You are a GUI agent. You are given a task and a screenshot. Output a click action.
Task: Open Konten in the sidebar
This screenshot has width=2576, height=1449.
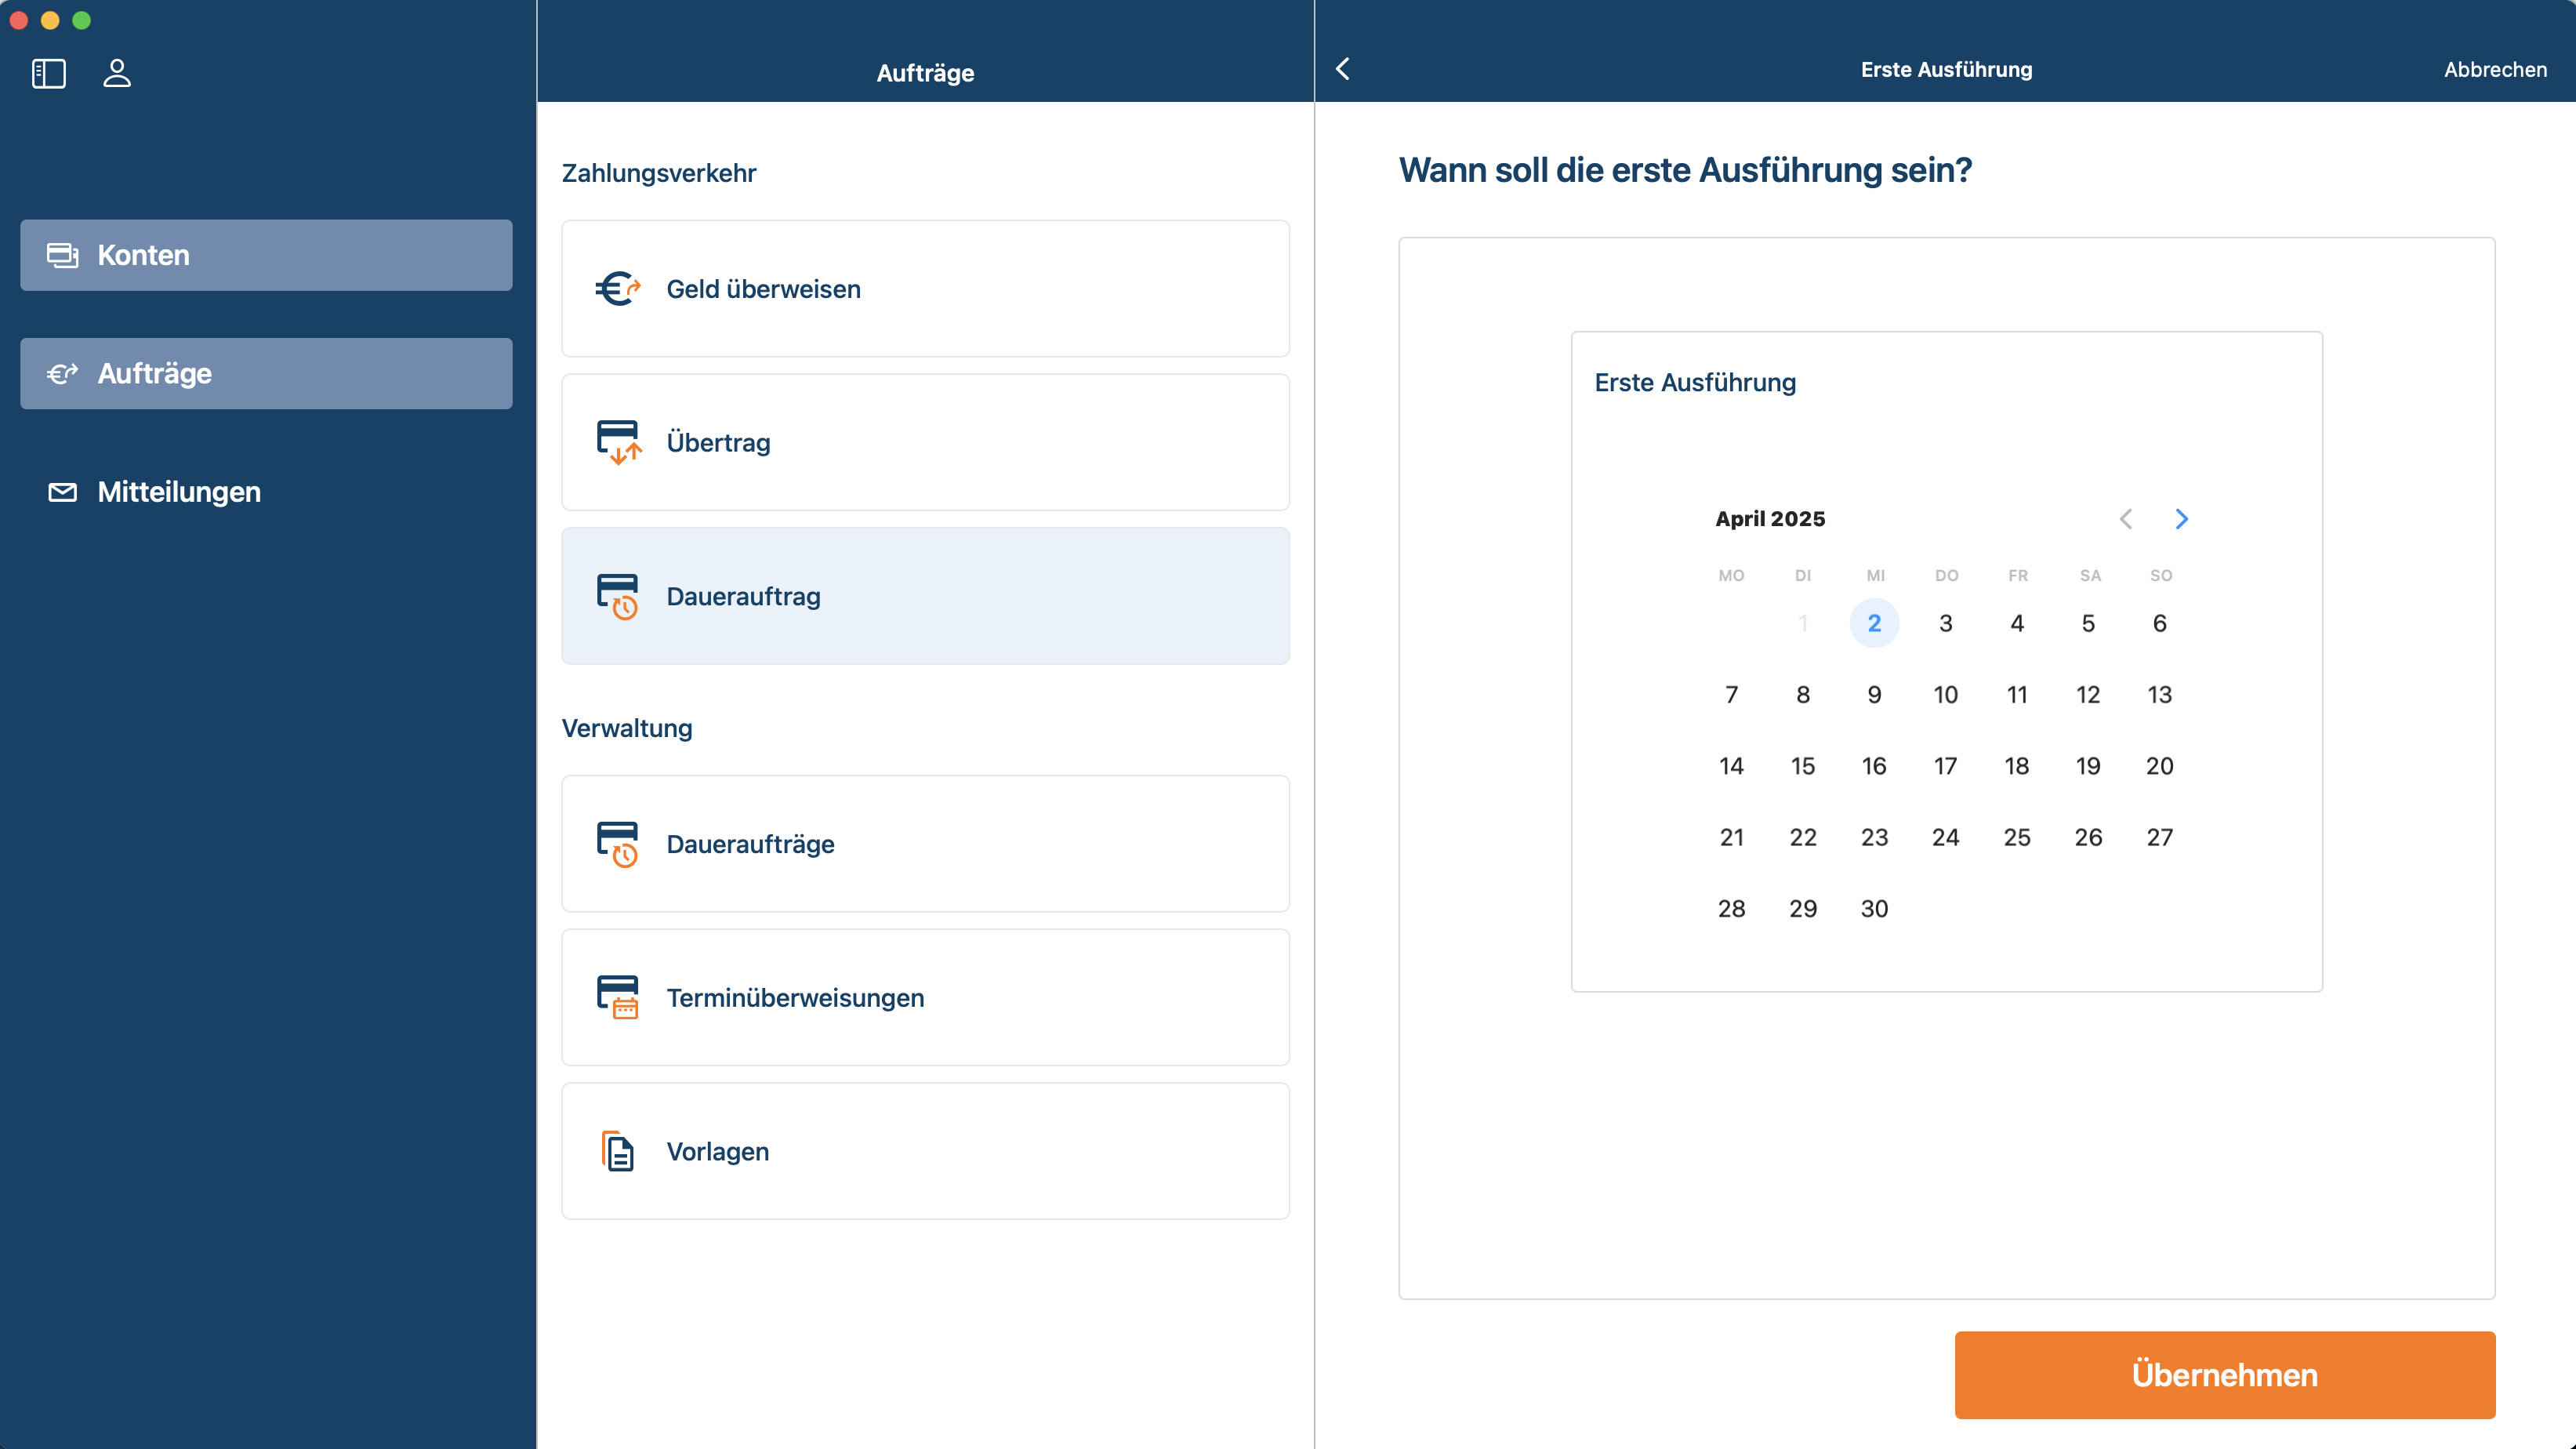coord(266,255)
